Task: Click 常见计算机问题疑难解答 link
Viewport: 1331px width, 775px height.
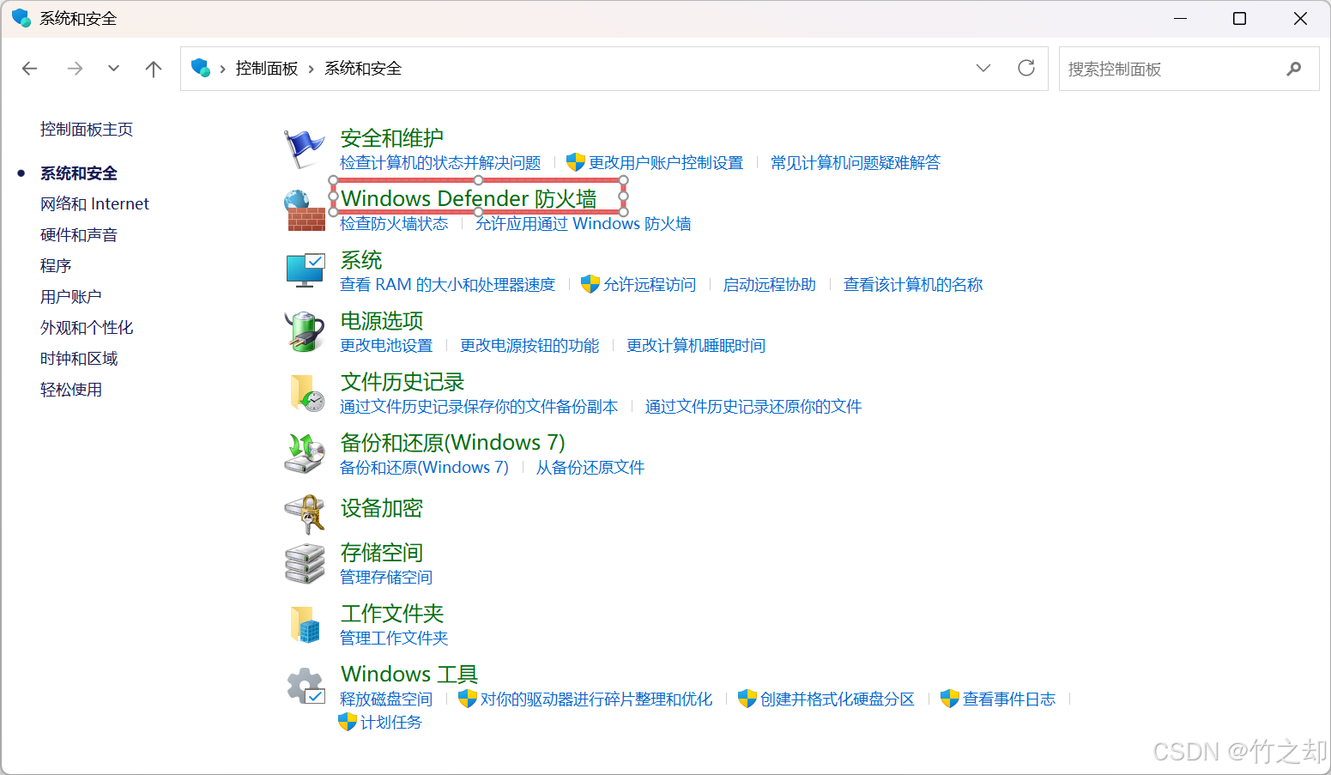Action: click(x=856, y=163)
